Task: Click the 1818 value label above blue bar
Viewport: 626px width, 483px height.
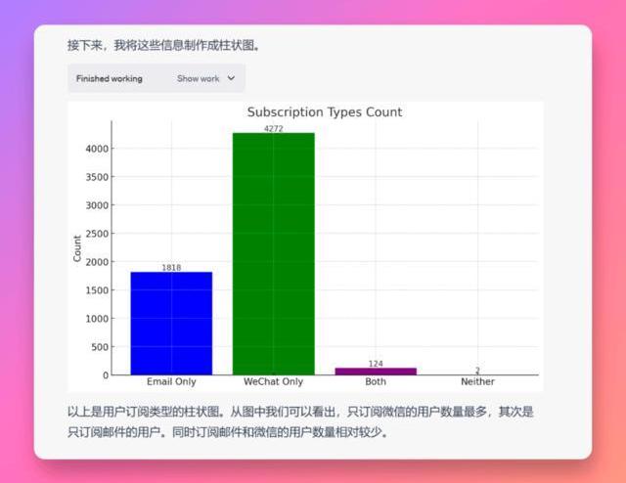Action: pyautogui.click(x=171, y=267)
